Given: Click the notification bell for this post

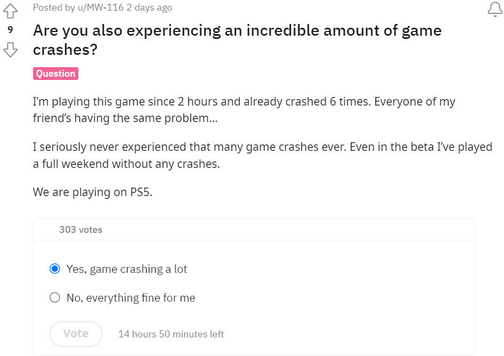Looking at the screenshot, I should (x=495, y=9).
